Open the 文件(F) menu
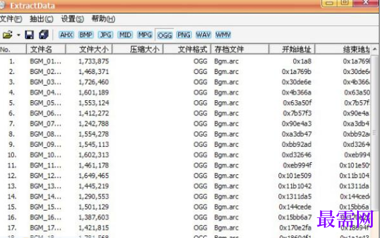Image resolution: width=385 pixels, height=238 pixels. (11, 19)
